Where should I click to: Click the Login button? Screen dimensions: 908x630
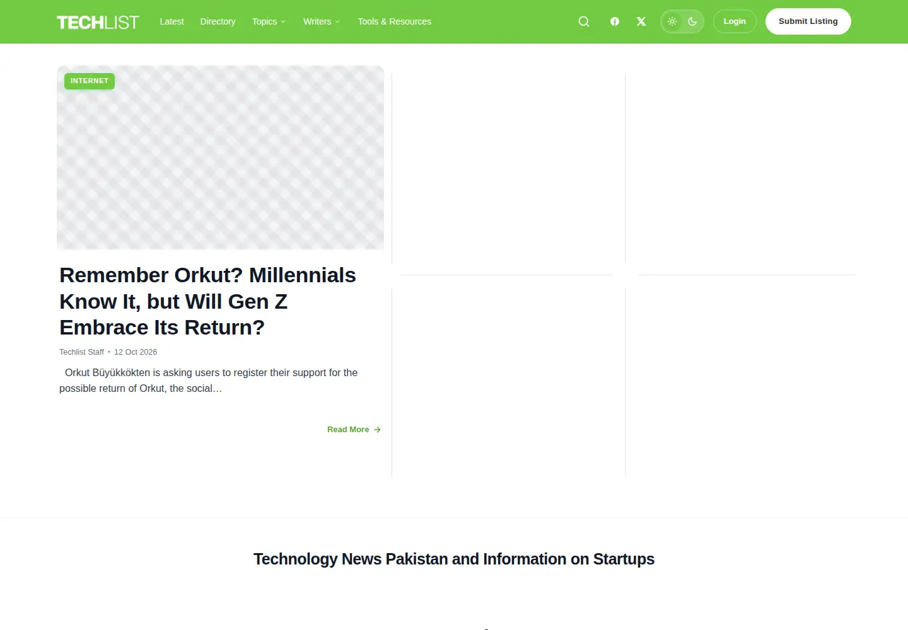pyautogui.click(x=735, y=21)
